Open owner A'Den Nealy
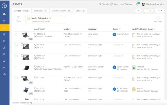Screen dimensions: 167x105 tap(122, 88)
